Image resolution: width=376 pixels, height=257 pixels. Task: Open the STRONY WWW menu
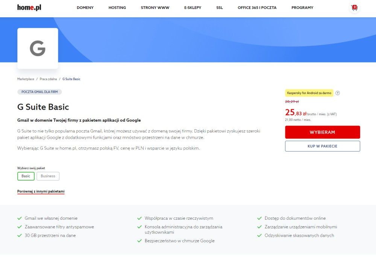click(155, 8)
